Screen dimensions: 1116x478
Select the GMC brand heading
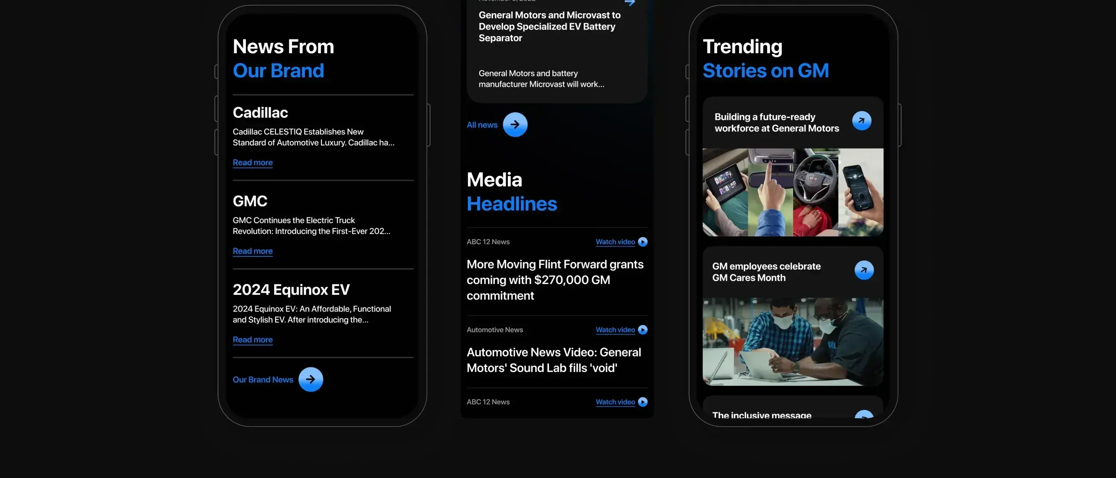pyautogui.click(x=250, y=201)
